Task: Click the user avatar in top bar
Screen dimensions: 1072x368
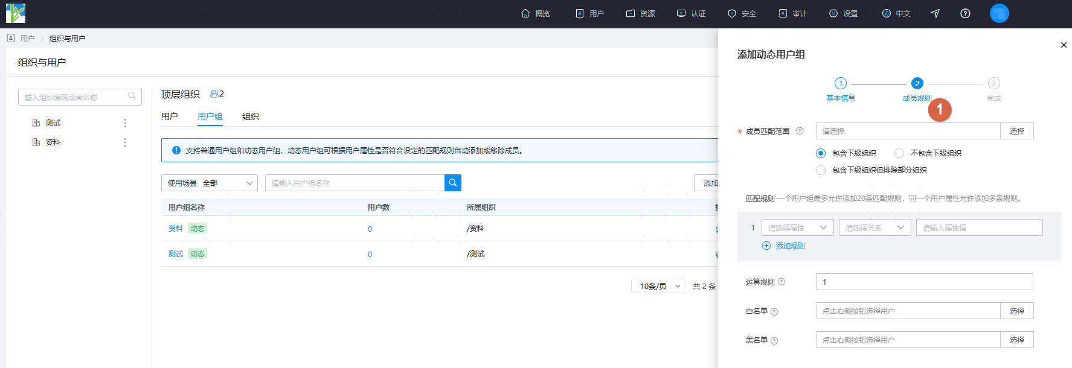Action: click(x=1000, y=13)
